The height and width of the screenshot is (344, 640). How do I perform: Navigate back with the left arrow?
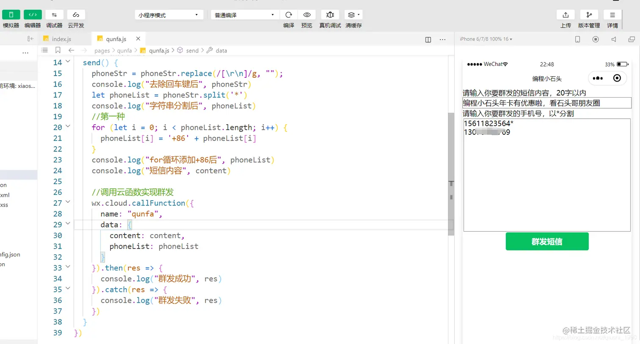pos(71,50)
